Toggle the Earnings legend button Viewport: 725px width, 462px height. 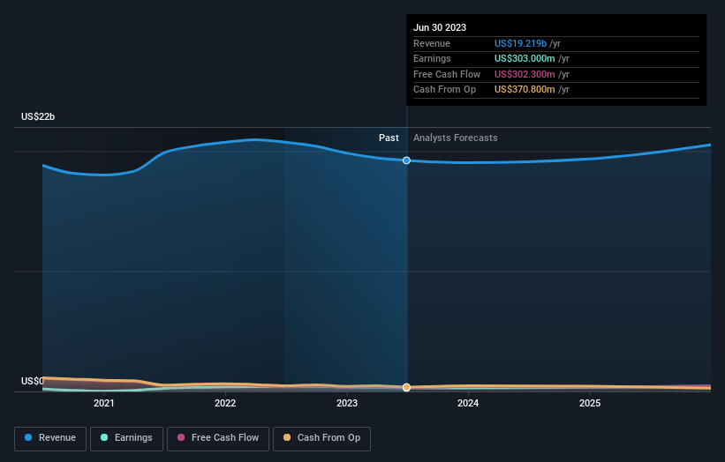coord(126,438)
